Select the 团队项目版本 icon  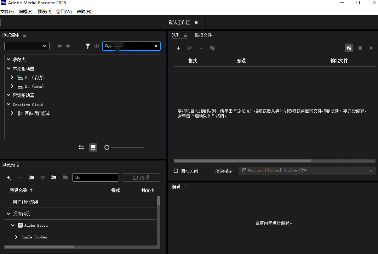click(20, 113)
